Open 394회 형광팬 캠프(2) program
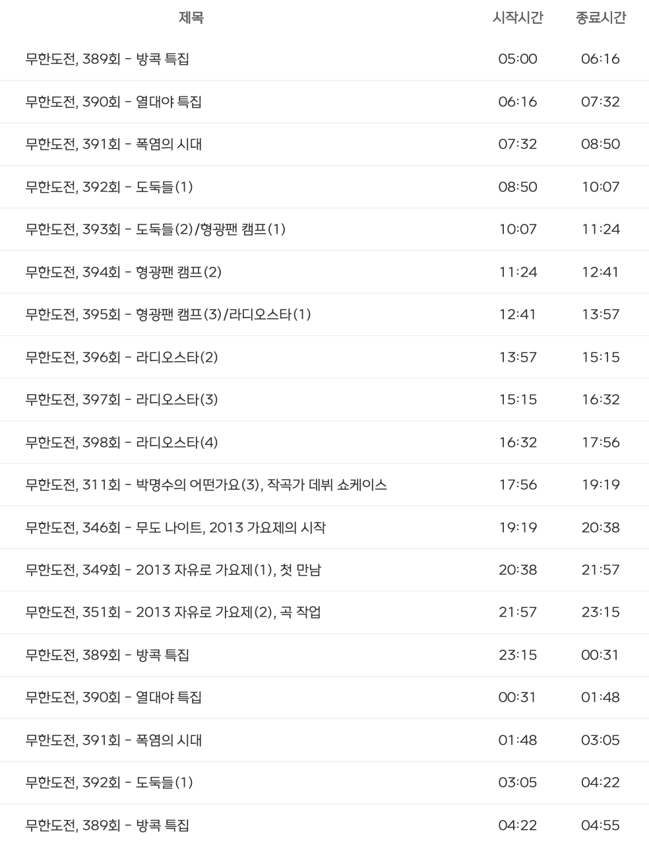The width and height of the screenshot is (649, 845). tap(324, 272)
